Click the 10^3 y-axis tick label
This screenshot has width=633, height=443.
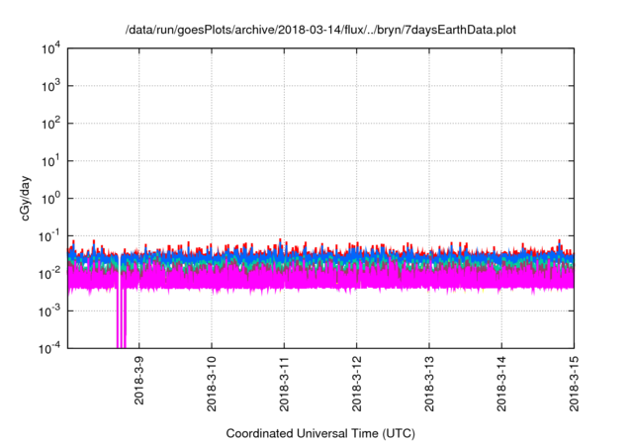pos(50,86)
